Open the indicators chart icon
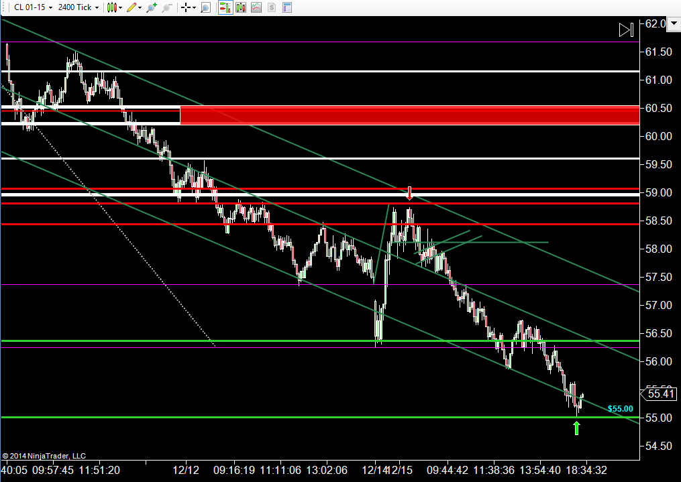The height and width of the screenshot is (482, 681). pyautogui.click(x=256, y=7)
